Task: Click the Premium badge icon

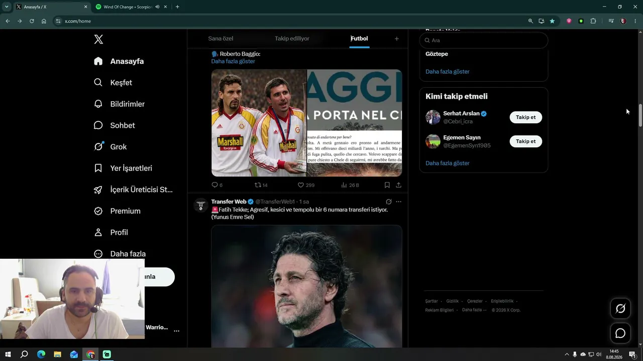Action: tap(98, 211)
